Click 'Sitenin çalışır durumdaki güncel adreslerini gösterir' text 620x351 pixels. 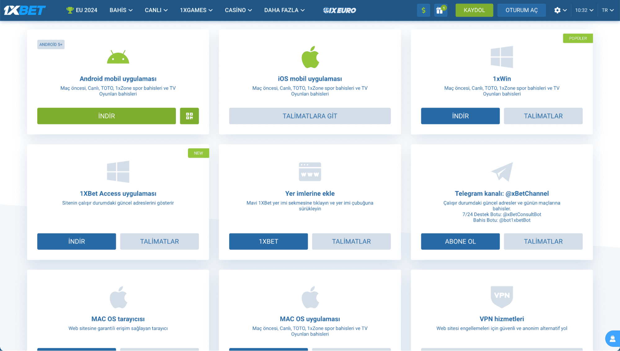(118, 203)
